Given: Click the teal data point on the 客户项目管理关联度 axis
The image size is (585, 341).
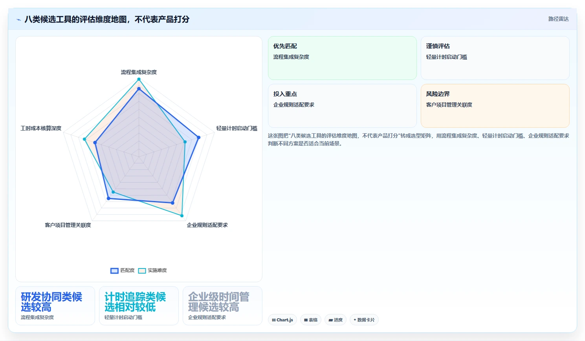Looking at the screenshot, I should click(113, 192).
